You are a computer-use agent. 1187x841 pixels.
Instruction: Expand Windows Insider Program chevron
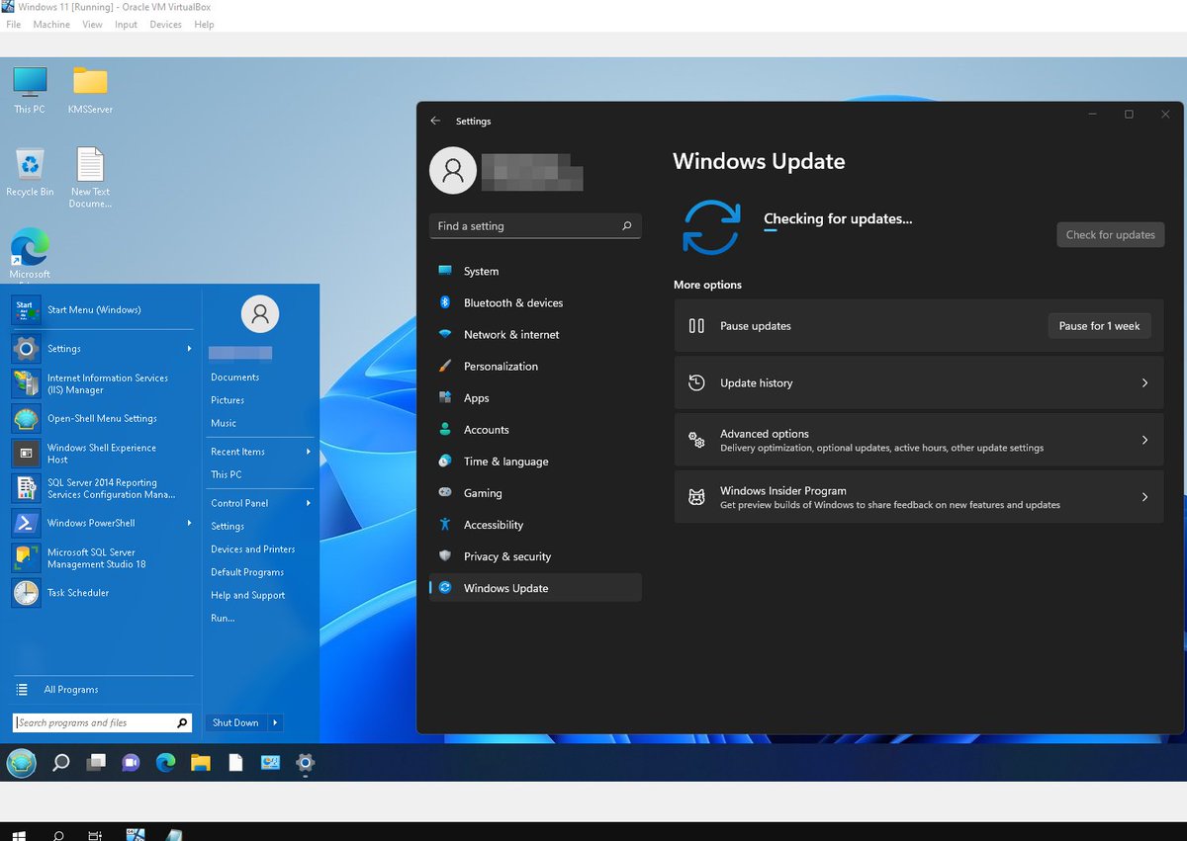point(1144,497)
